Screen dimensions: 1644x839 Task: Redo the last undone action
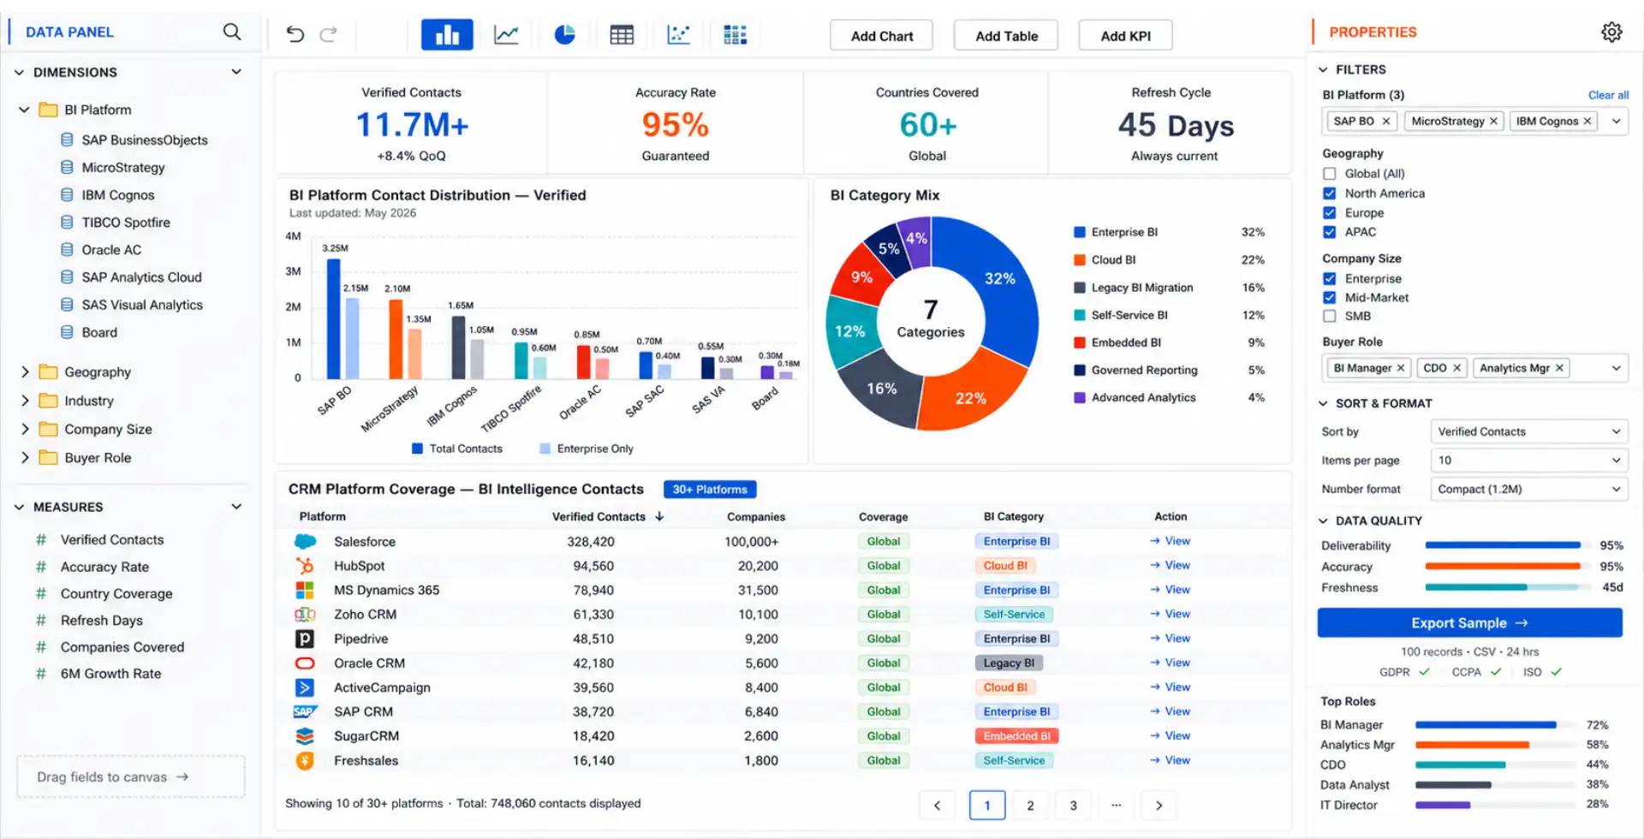click(x=328, y=34)
